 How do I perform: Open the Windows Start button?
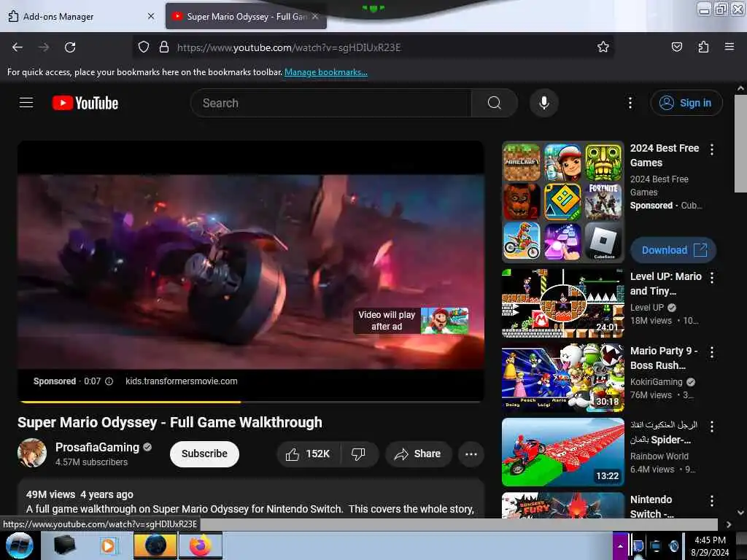[19, 545]
